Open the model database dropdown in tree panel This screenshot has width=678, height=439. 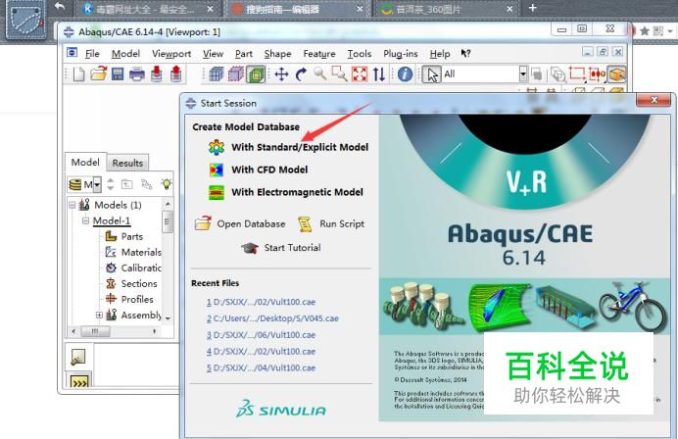pos(97,184)
